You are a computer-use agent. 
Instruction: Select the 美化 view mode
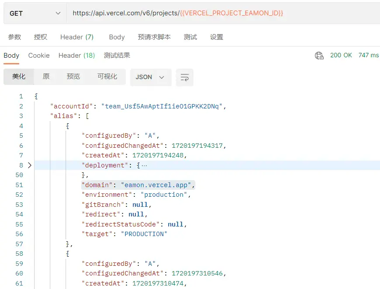(x=19, y=77)
